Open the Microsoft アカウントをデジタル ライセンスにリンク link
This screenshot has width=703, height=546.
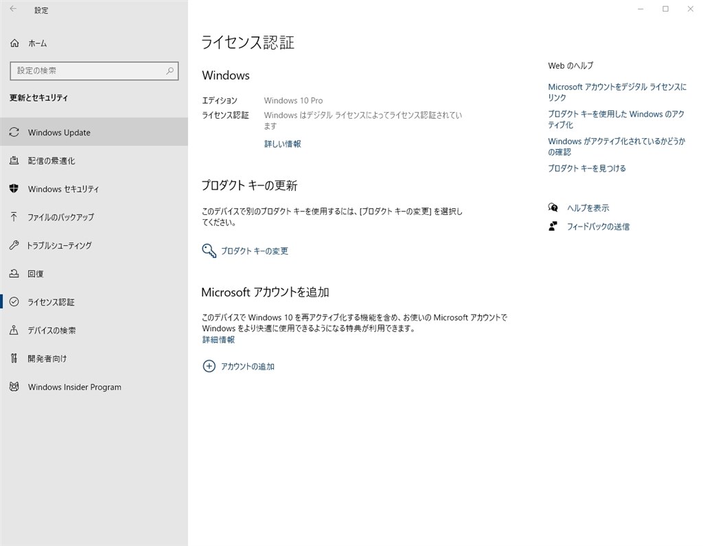click(616, 92)
